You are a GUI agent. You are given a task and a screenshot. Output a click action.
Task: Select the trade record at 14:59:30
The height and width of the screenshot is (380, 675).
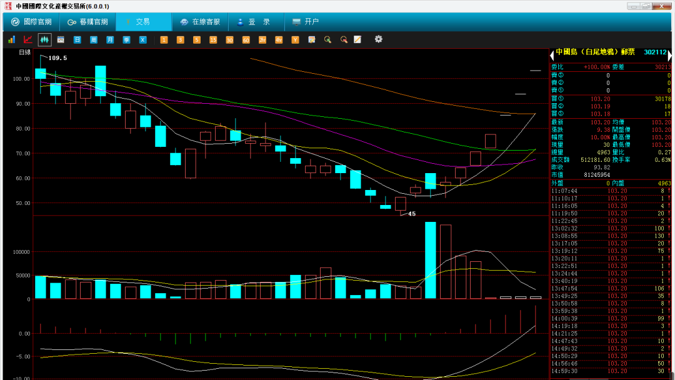point(611,371)
